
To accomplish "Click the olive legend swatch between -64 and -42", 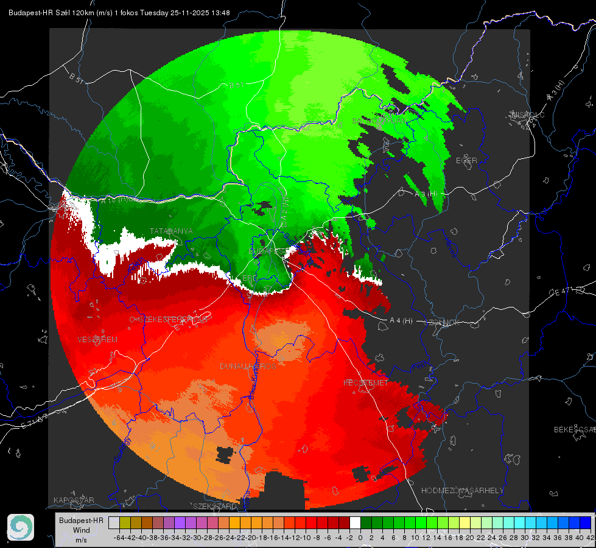I will (125, 522).
